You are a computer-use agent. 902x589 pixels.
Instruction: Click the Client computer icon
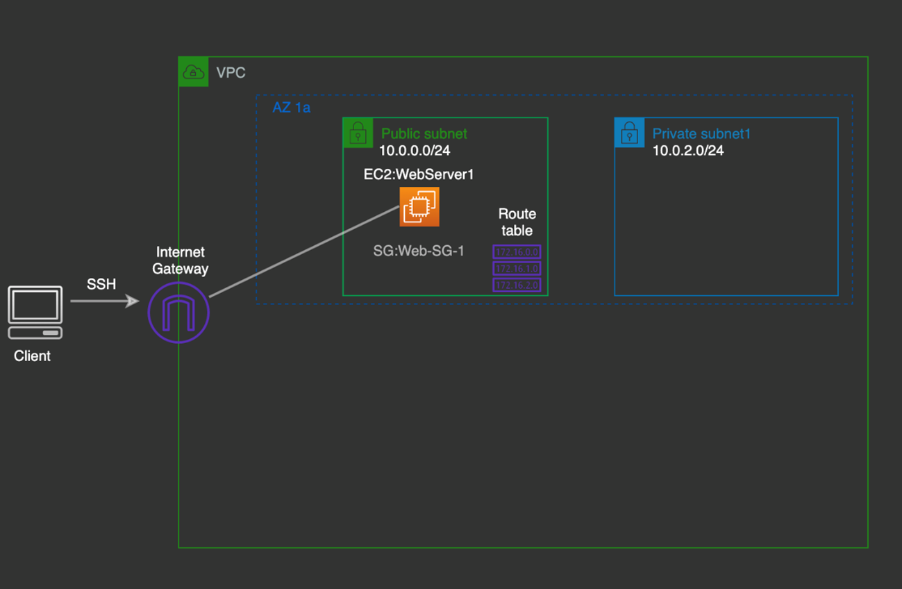point(35,312)
